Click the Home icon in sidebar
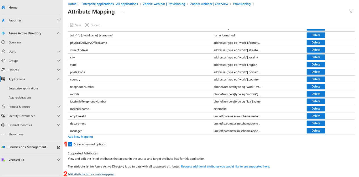359x177 pixels. (x=3, y=7)
